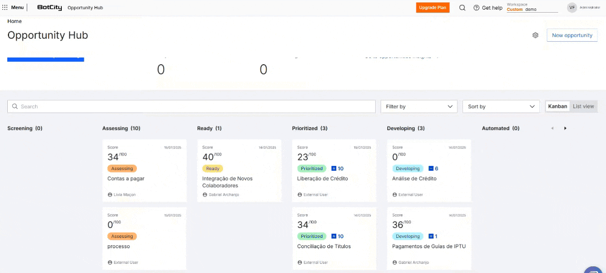Click the opportunity Search field
This screenshot has width=606, height=273.
191,107
